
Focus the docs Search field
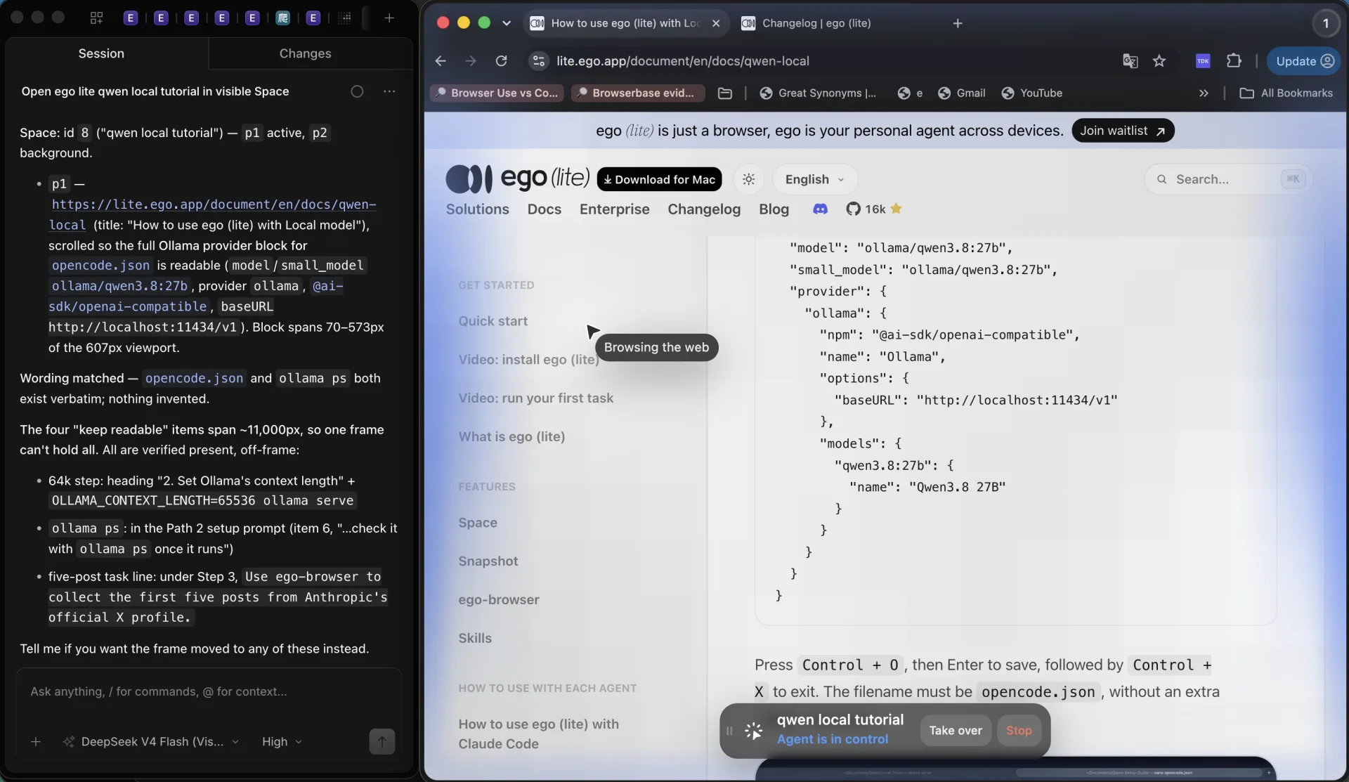pos(1228,179)
